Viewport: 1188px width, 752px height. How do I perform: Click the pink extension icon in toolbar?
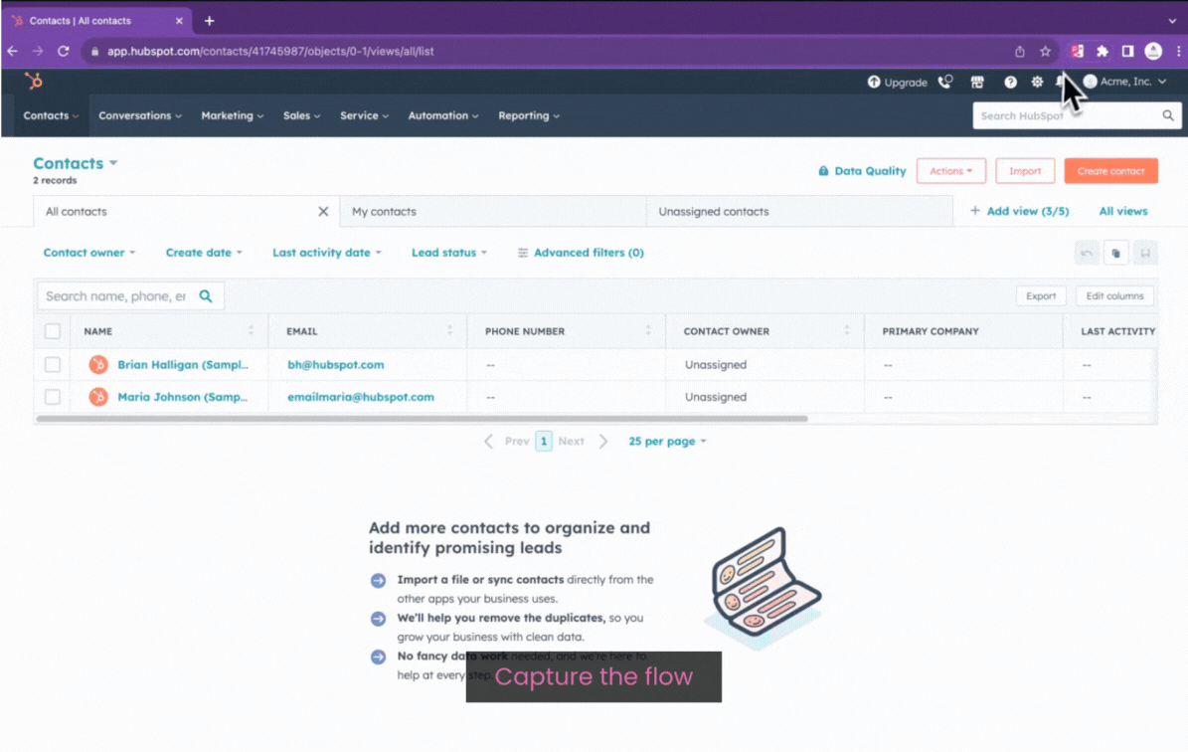pyautogui.click(x=1077, y=51)
